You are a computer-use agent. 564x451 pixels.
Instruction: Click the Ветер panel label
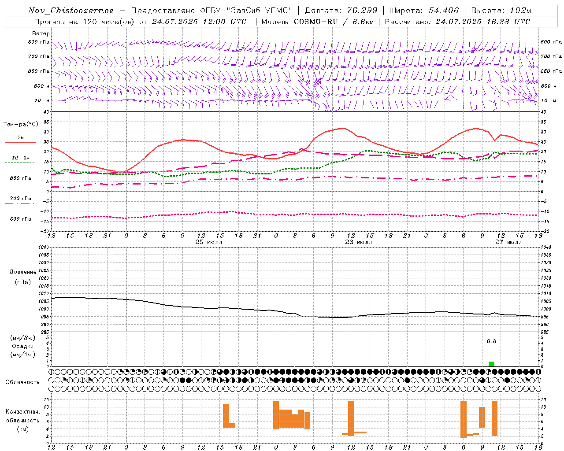pos(41,33)
